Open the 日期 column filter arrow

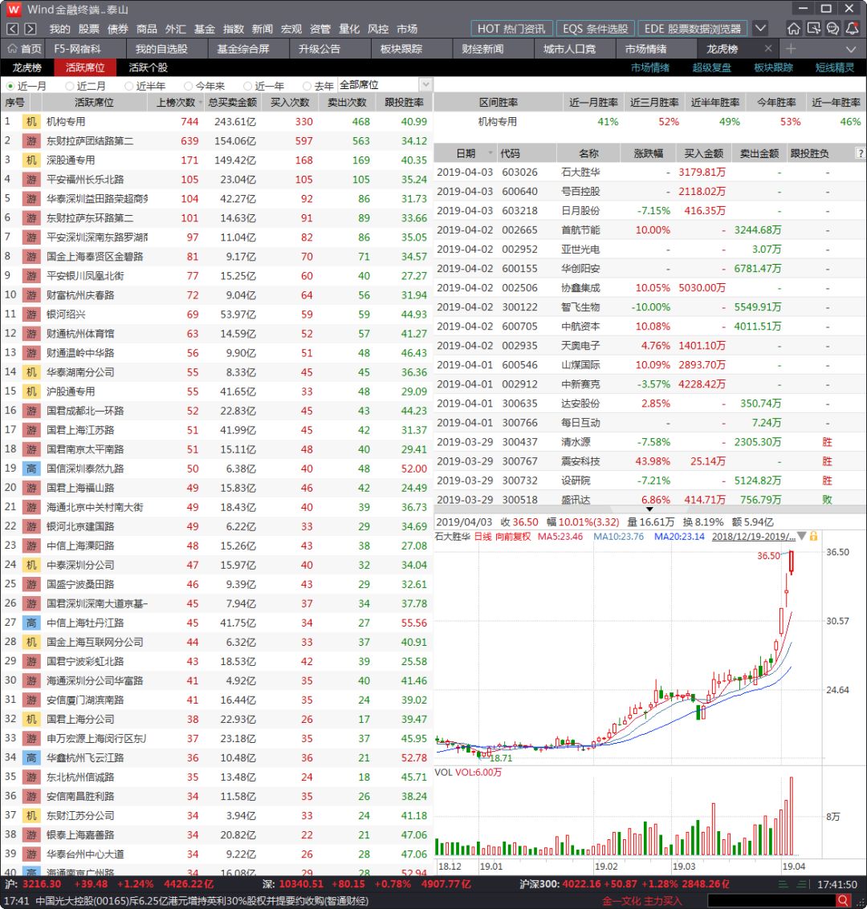tap(490, 153)
